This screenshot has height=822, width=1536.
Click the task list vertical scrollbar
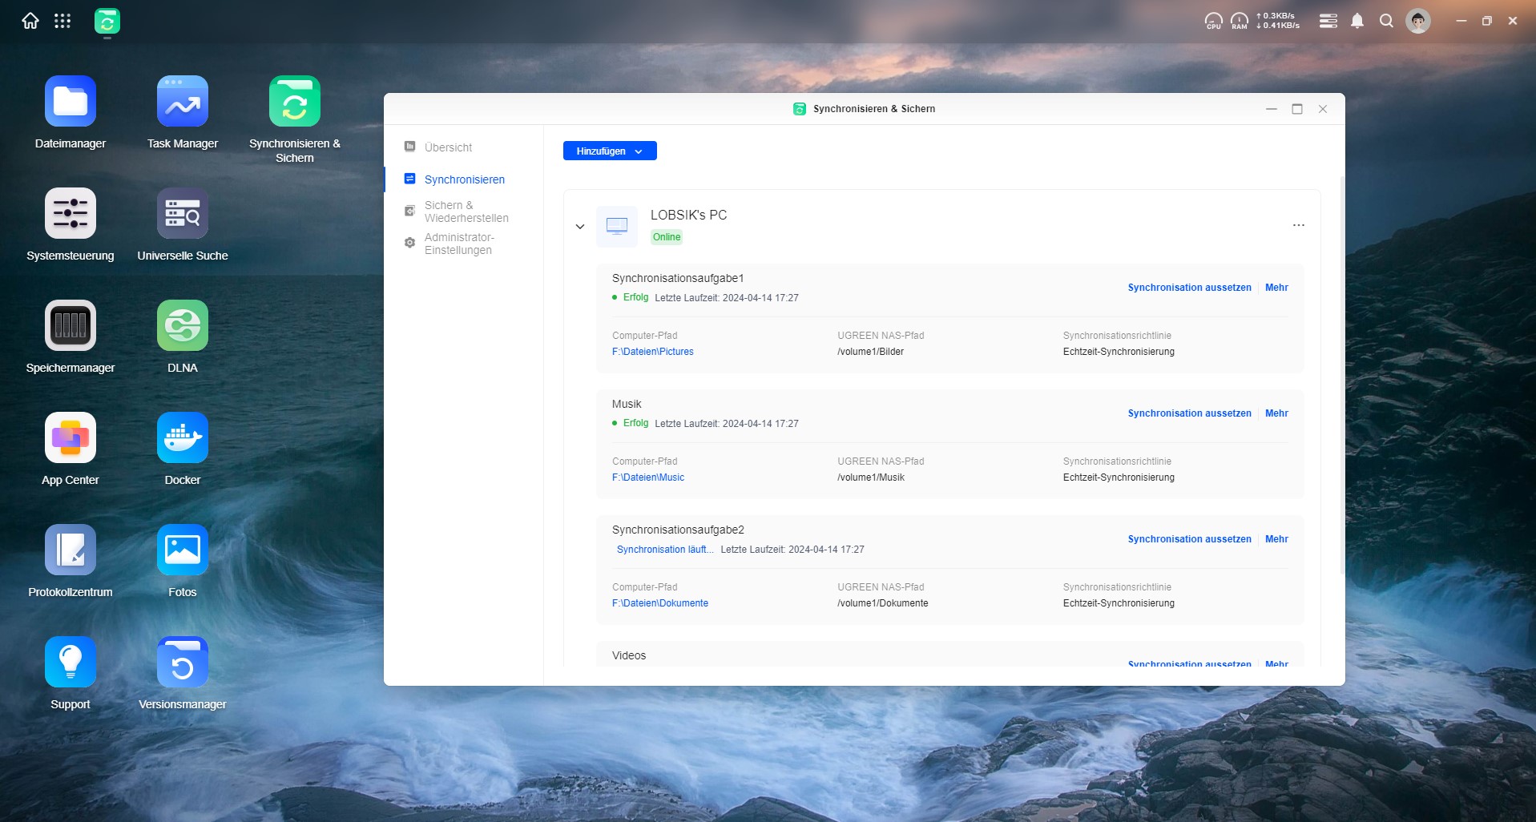(1342, 375)
